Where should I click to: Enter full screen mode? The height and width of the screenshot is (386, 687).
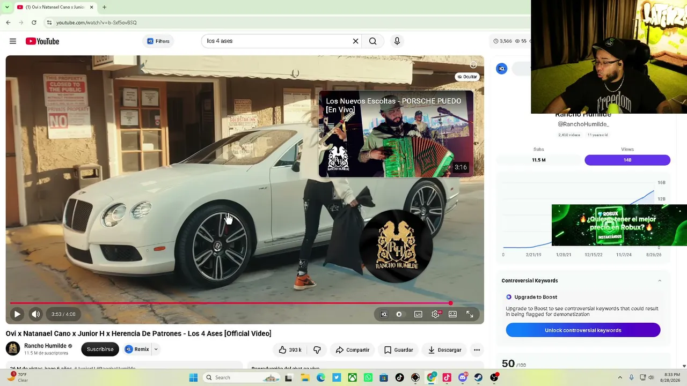470,314
